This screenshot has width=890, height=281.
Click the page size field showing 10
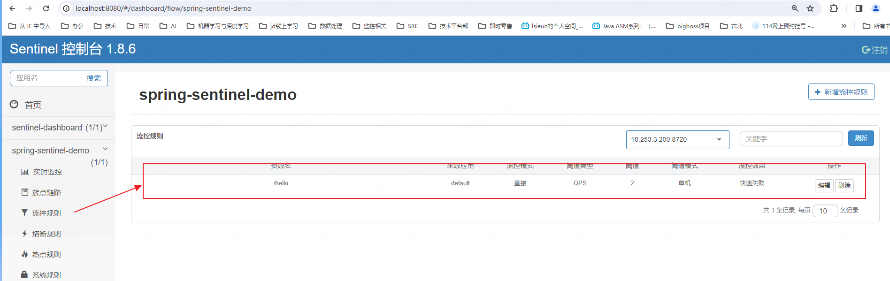825,211
